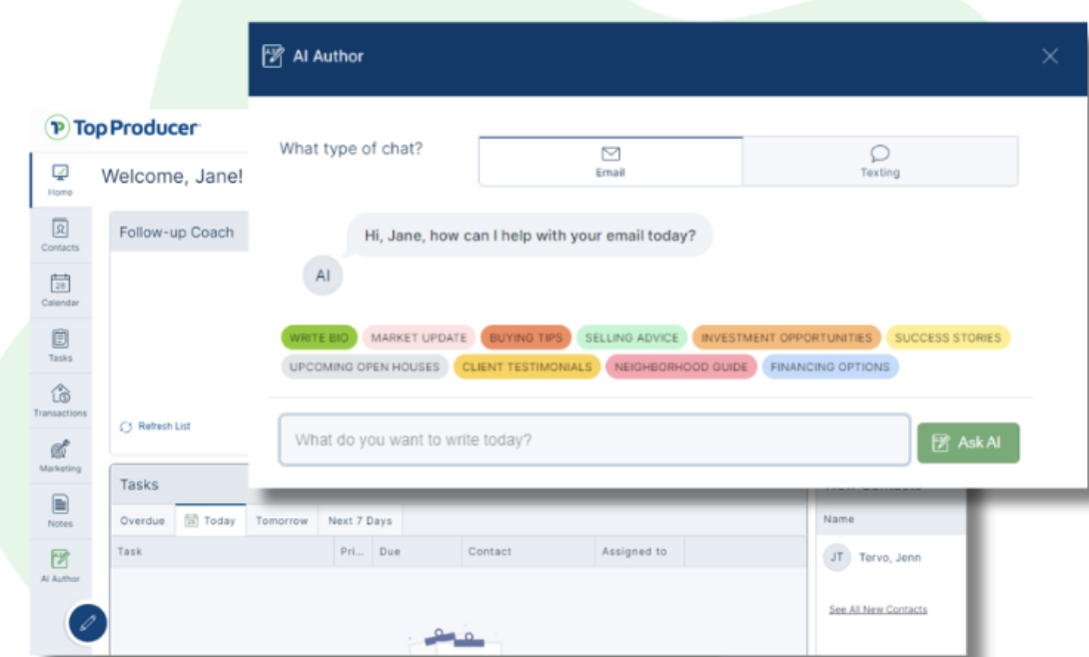Click the Name header in New Contacts

point(839,519)
